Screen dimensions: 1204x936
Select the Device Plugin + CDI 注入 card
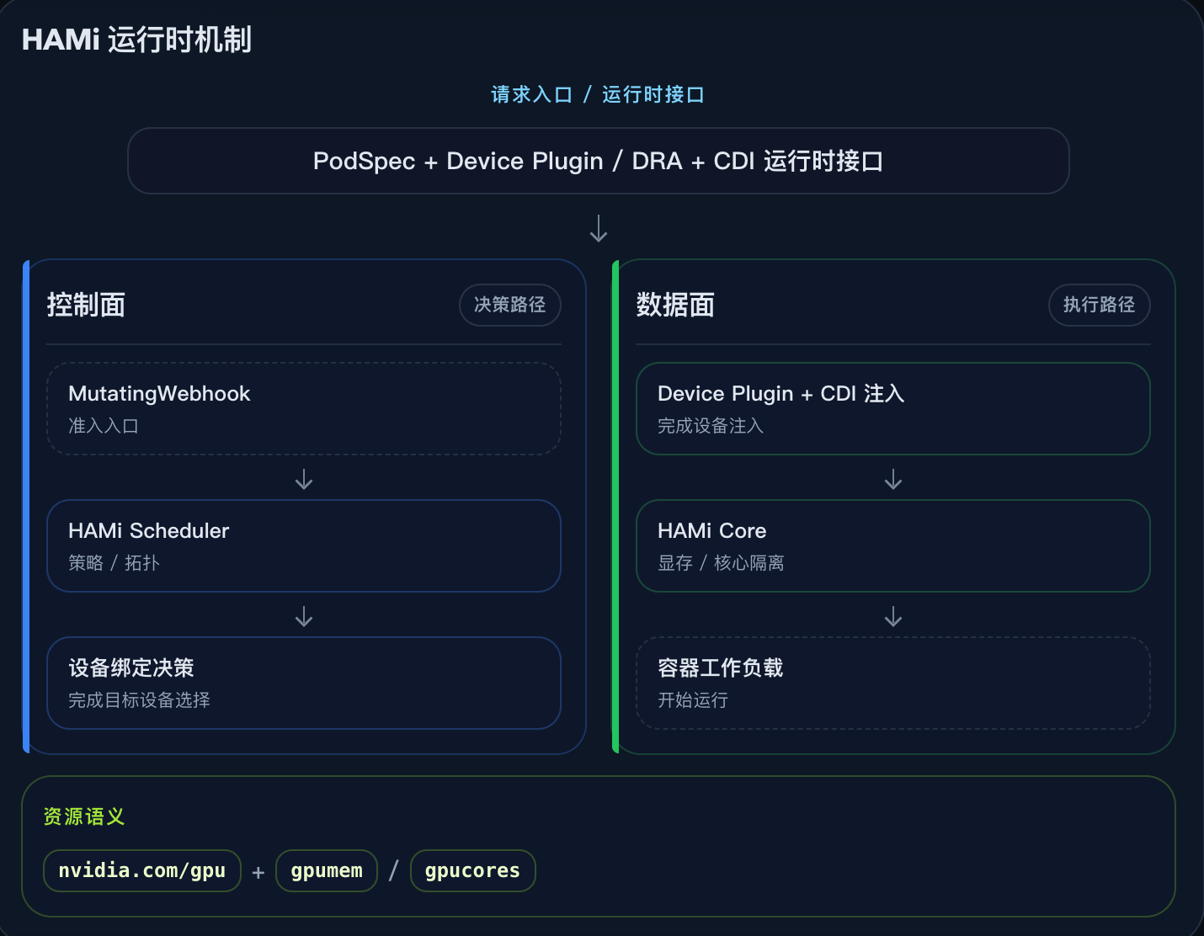(x=893, y=409)
